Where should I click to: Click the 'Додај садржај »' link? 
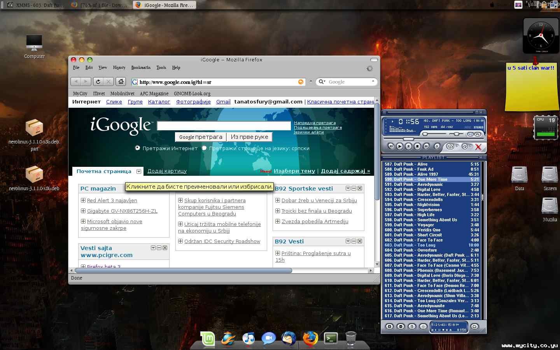tap(345, 171)
